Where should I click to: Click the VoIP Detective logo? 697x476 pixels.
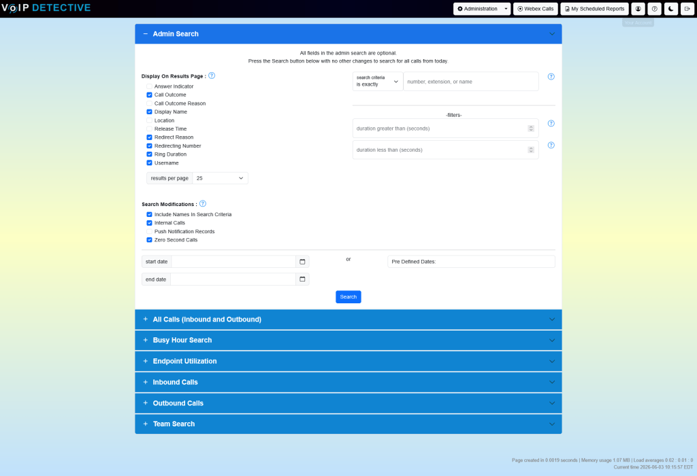pyautogui.click(x=46, y=8)
